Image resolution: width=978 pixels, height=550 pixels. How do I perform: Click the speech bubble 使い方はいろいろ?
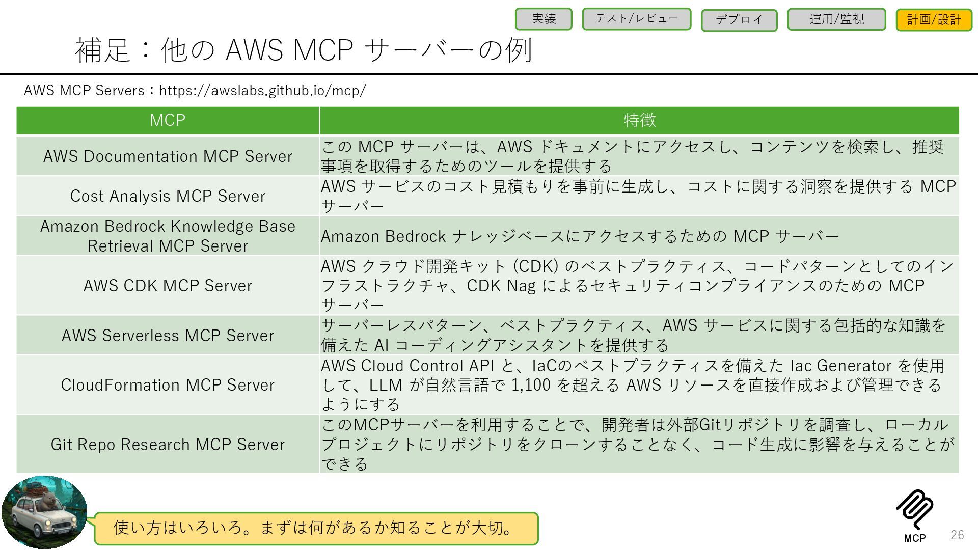(x=316, y=528)
